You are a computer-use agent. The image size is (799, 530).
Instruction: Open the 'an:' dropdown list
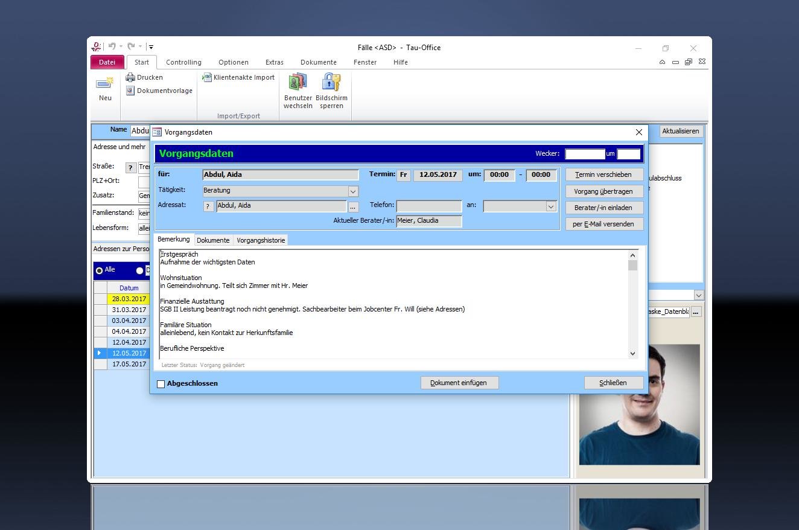tap(550, 206)
